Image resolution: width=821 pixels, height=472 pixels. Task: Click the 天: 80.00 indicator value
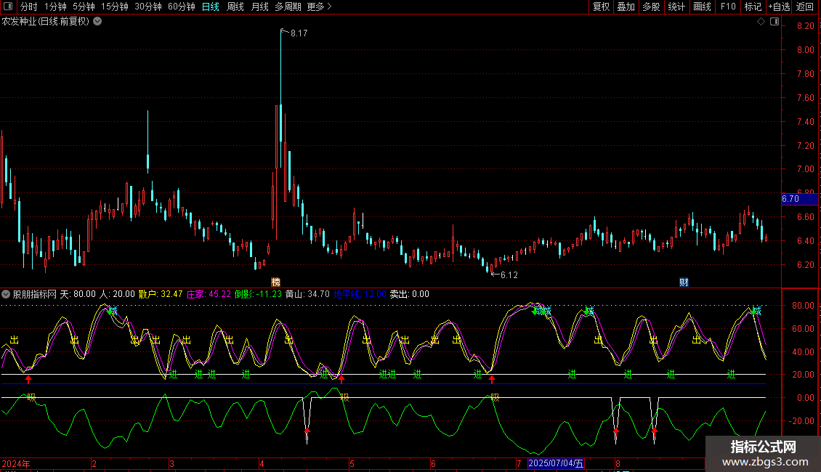tap(78, 294)
